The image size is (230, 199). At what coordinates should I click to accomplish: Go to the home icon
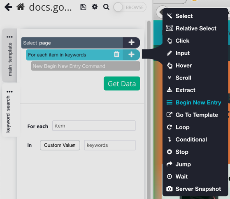tap(21, 7)
